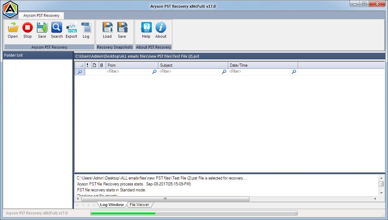This screenshot has width=388, height=220.
Task: Sort by the Subject column header
Action: 193,65
